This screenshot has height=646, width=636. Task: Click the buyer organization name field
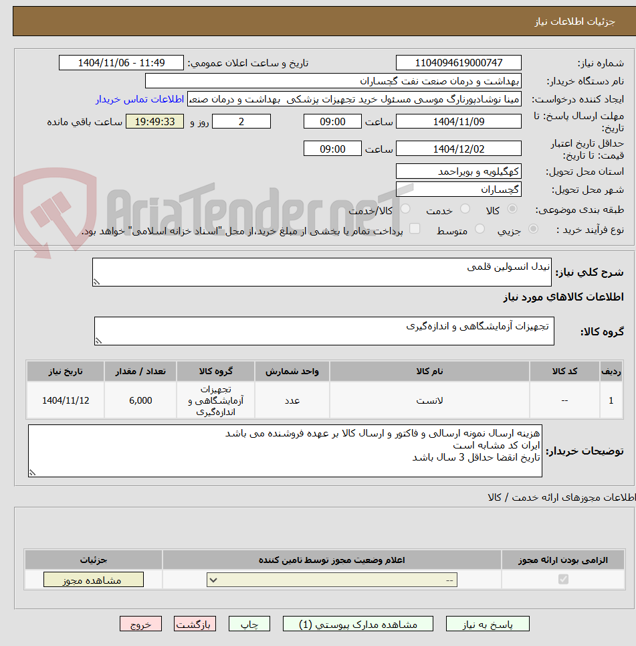[333, 81]
